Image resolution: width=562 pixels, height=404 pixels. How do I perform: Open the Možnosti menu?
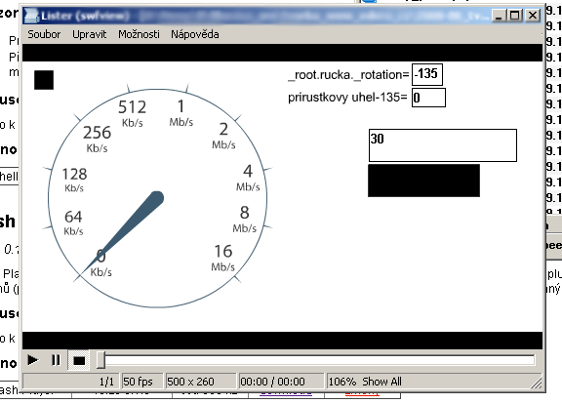[x=139, y=34]
